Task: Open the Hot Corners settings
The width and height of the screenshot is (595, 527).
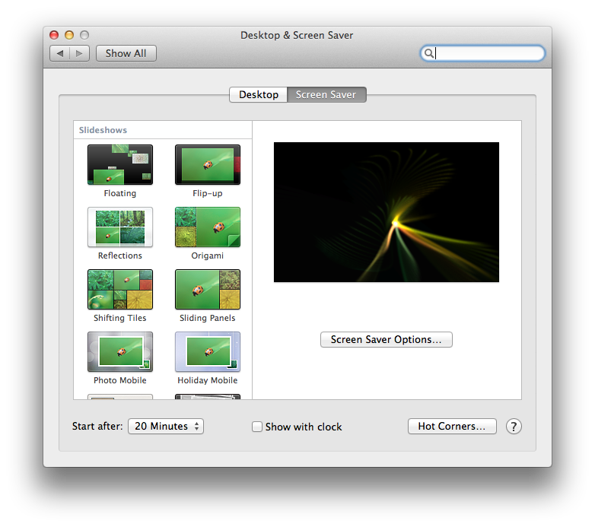Action: (x=452, y=427)
